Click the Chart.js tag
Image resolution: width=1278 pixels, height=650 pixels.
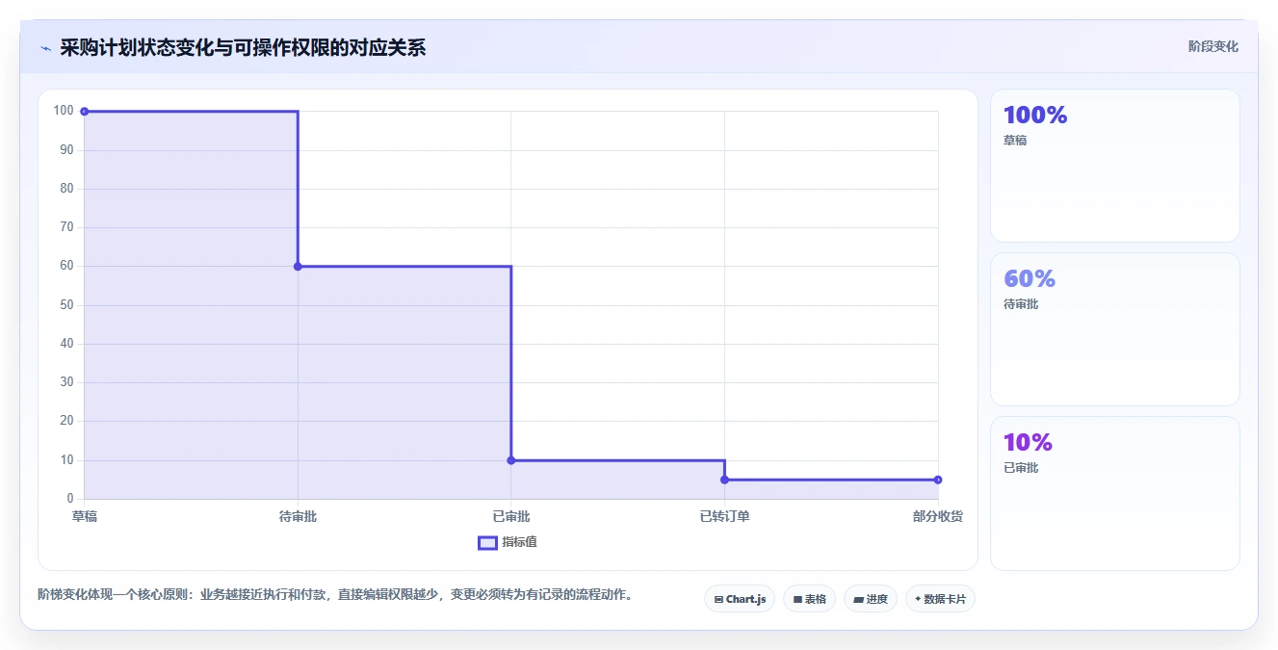tap(740, 599)
